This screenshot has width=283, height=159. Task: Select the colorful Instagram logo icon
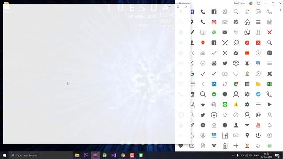pyautogui.click(x=214, y=22)
